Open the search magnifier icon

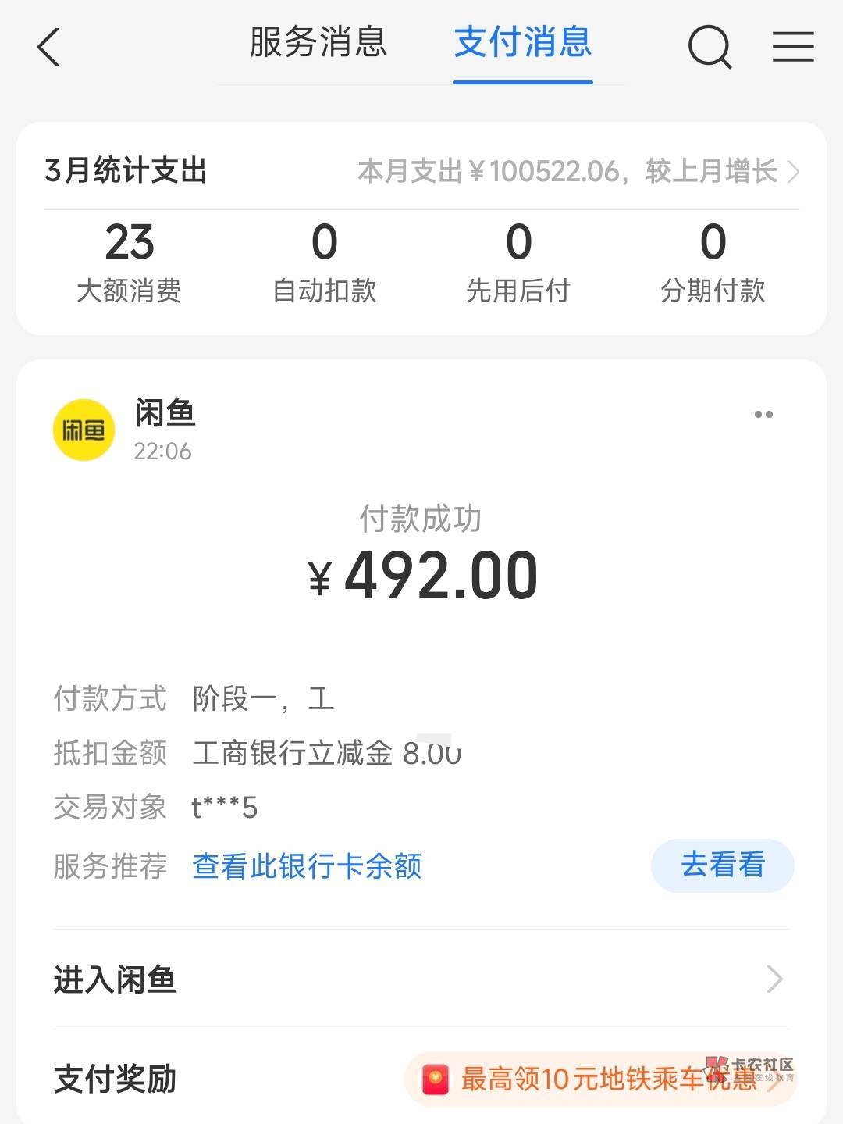(710, 47)
